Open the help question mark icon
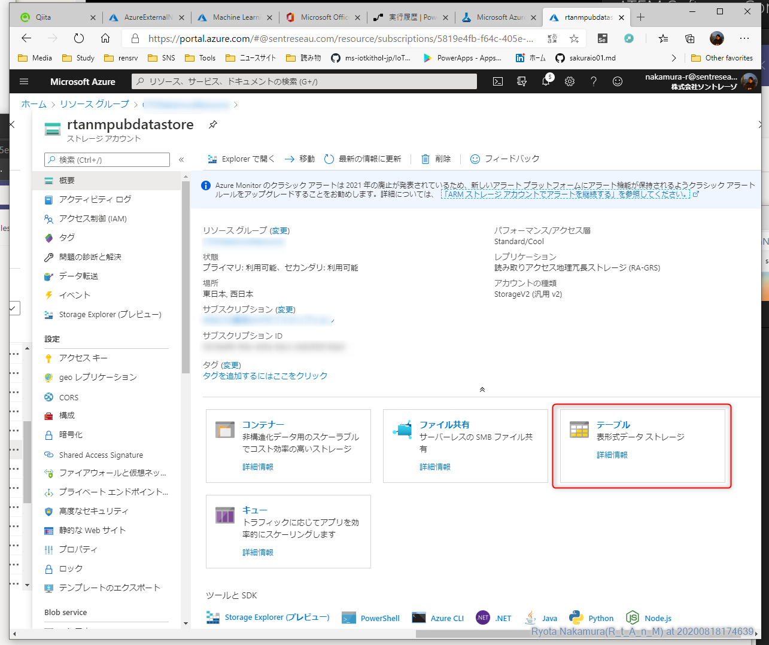The width and height of the screenshot is (769, 645). (x=594, y=81)
